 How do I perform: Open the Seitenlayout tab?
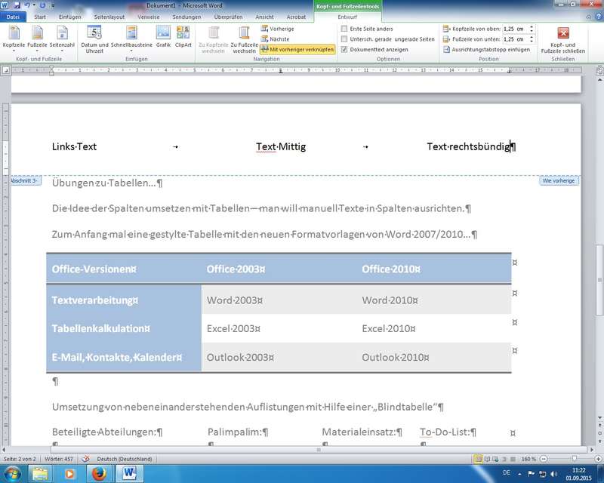tap(109, 17)
